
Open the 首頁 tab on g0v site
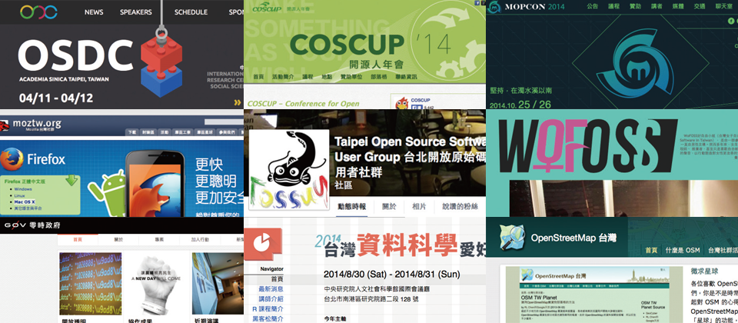coord(78,239)
